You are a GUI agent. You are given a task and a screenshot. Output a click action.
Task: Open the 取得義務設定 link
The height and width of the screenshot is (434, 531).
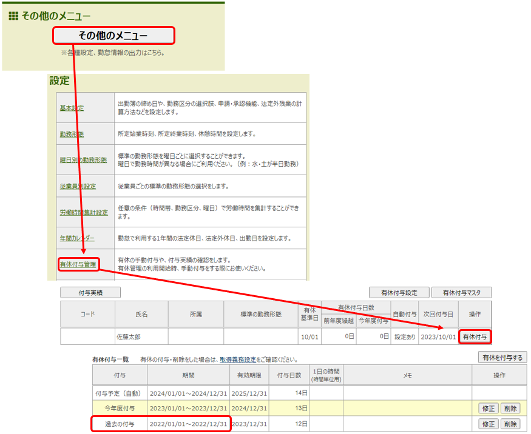[x=237, y=359]
